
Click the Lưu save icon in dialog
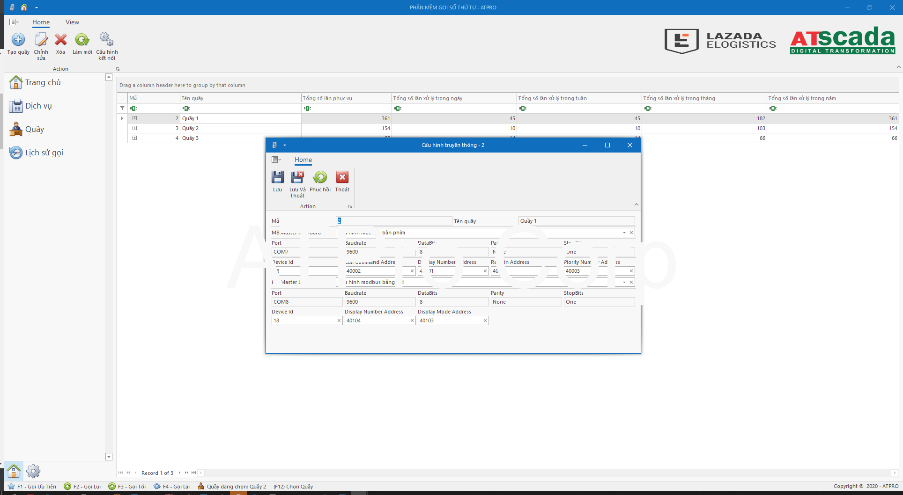277,177
